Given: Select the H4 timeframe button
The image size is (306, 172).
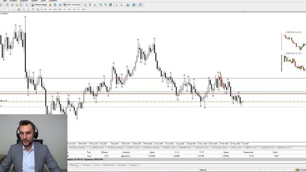Looking at the screenshot, I should point(69,10).
